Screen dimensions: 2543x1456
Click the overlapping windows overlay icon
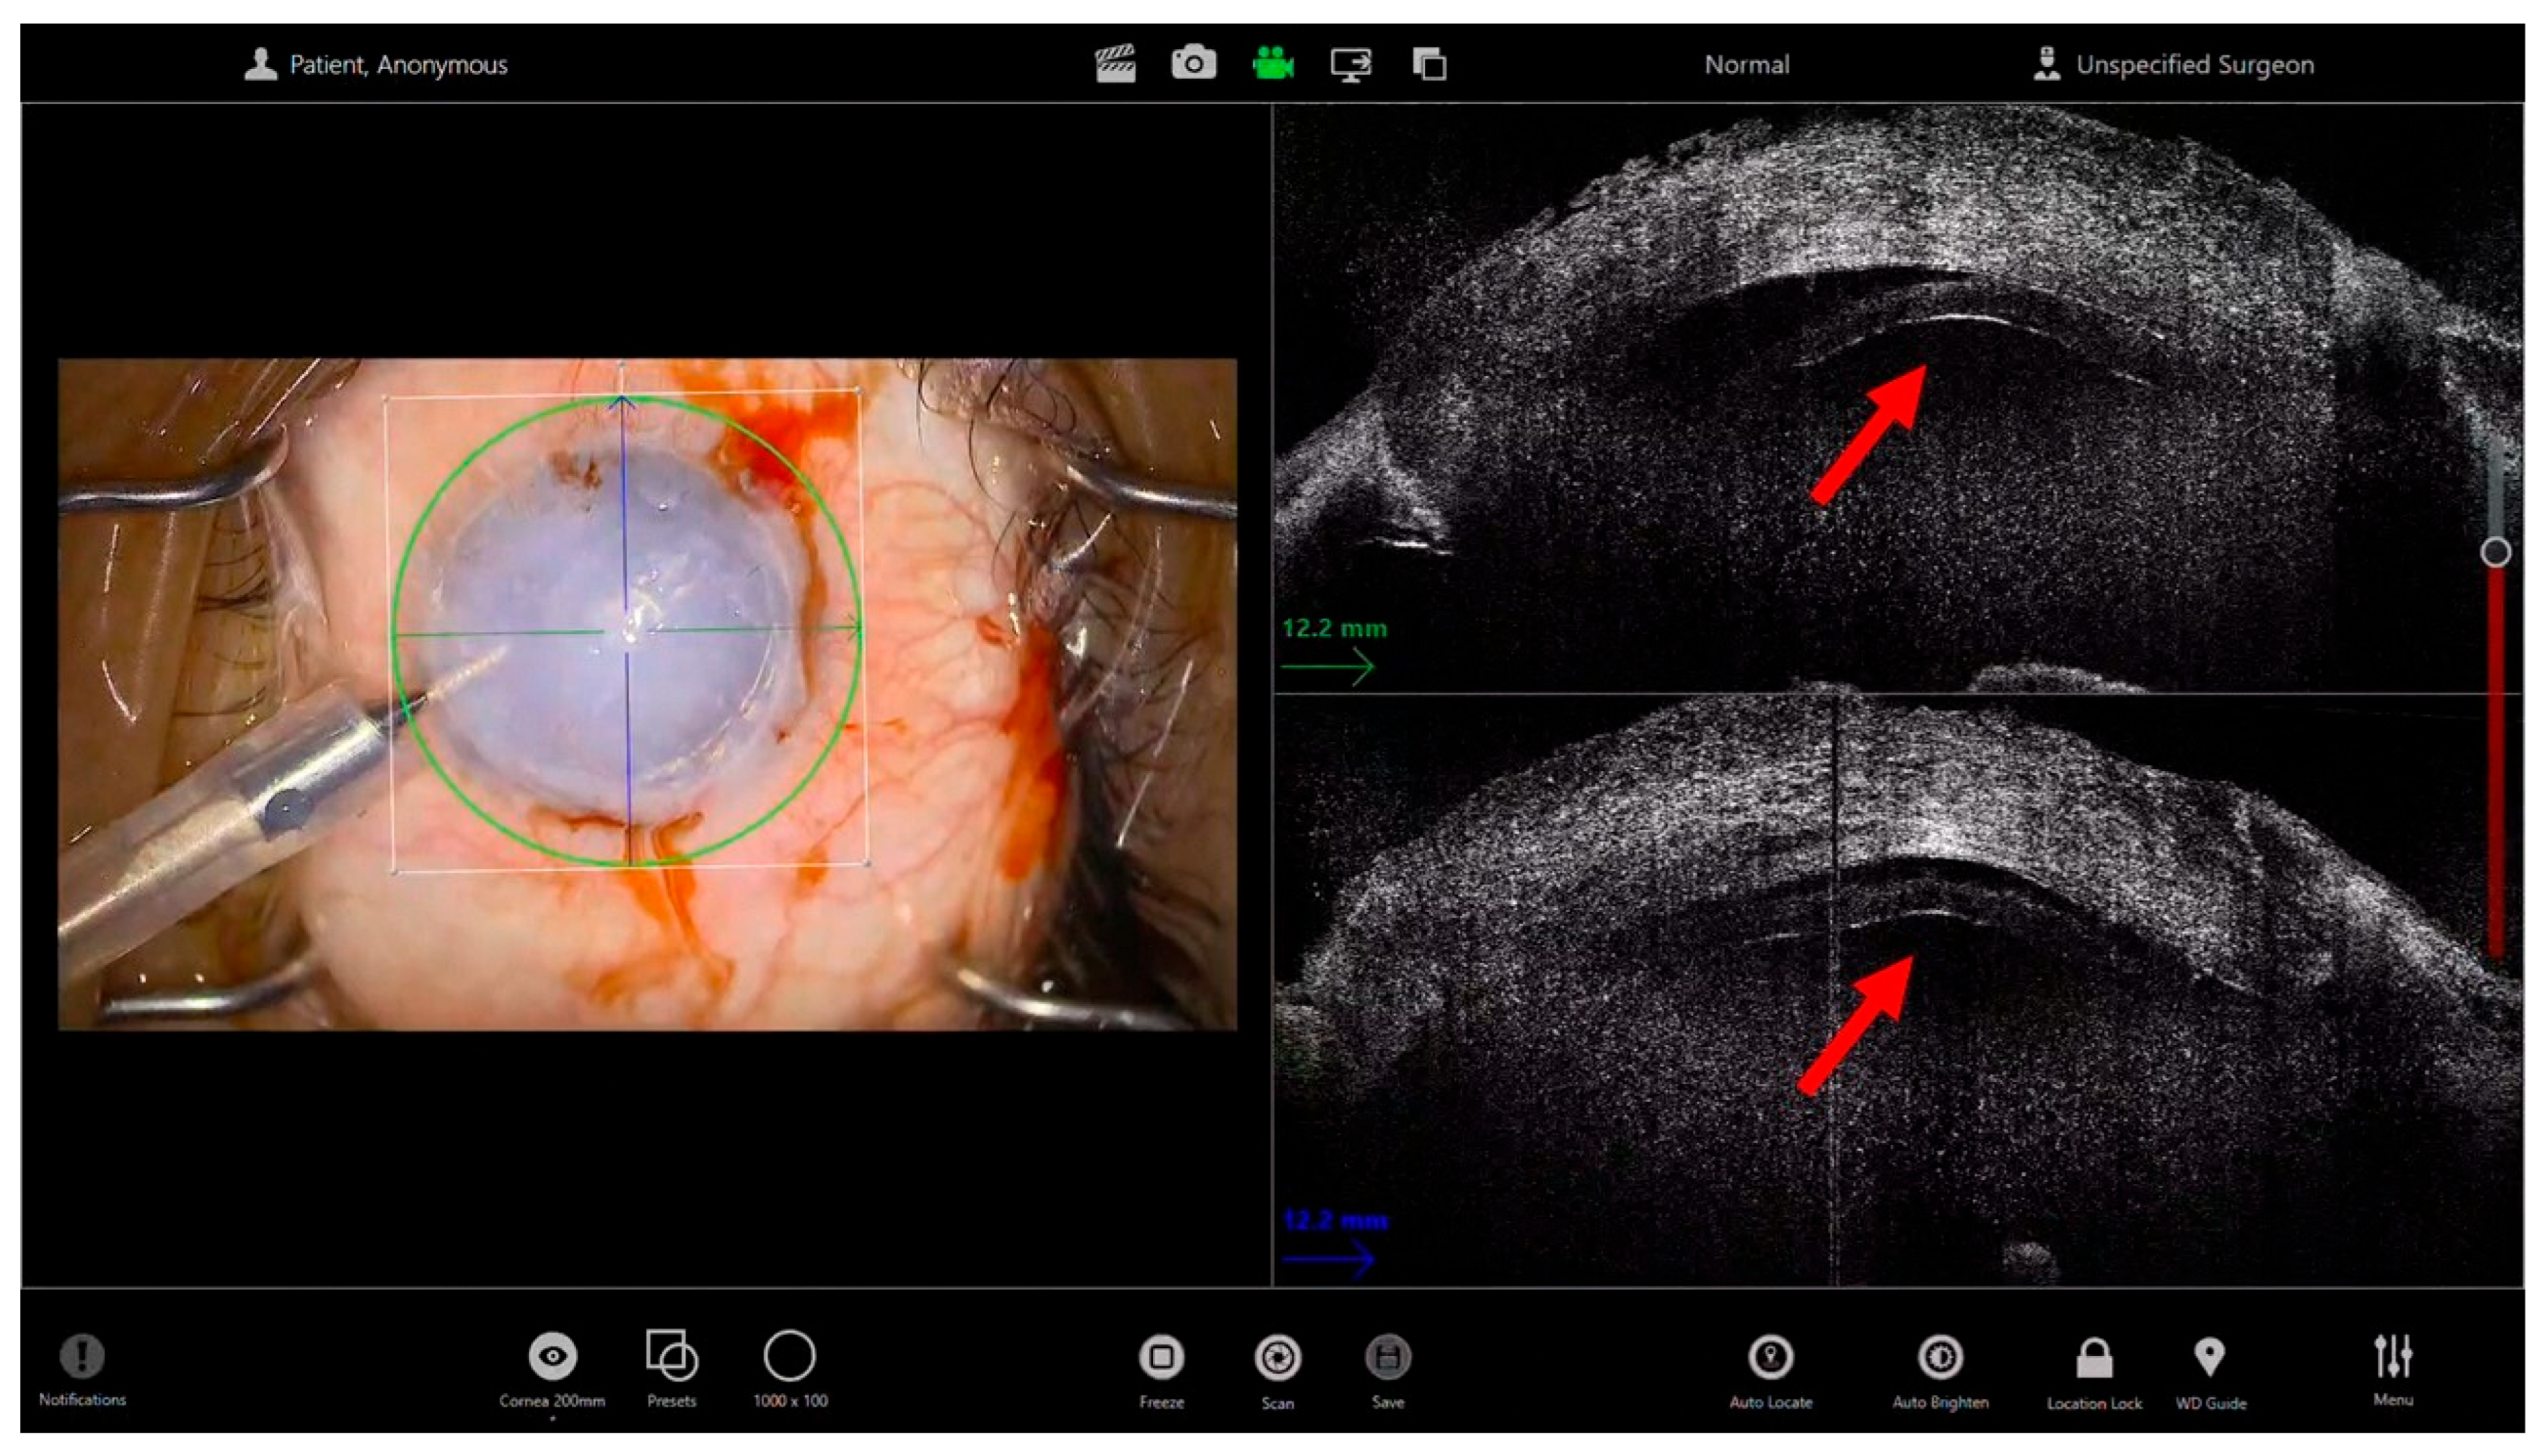(1429, 64)
